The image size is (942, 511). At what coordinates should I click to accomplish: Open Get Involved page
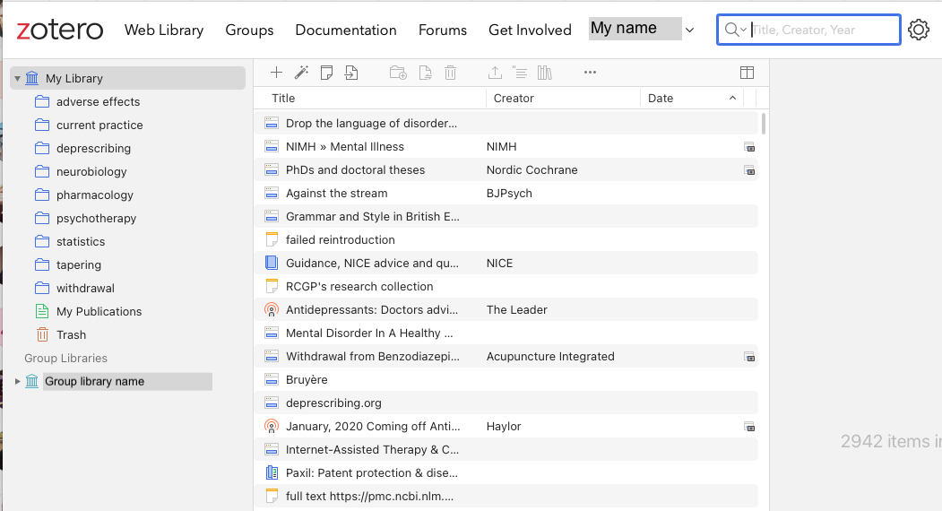click(530, 30)
